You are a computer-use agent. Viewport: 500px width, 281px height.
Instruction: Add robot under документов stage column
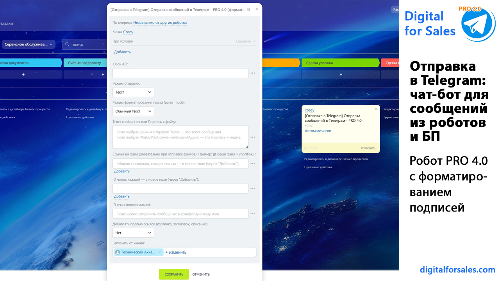click(x=23, y=75)
